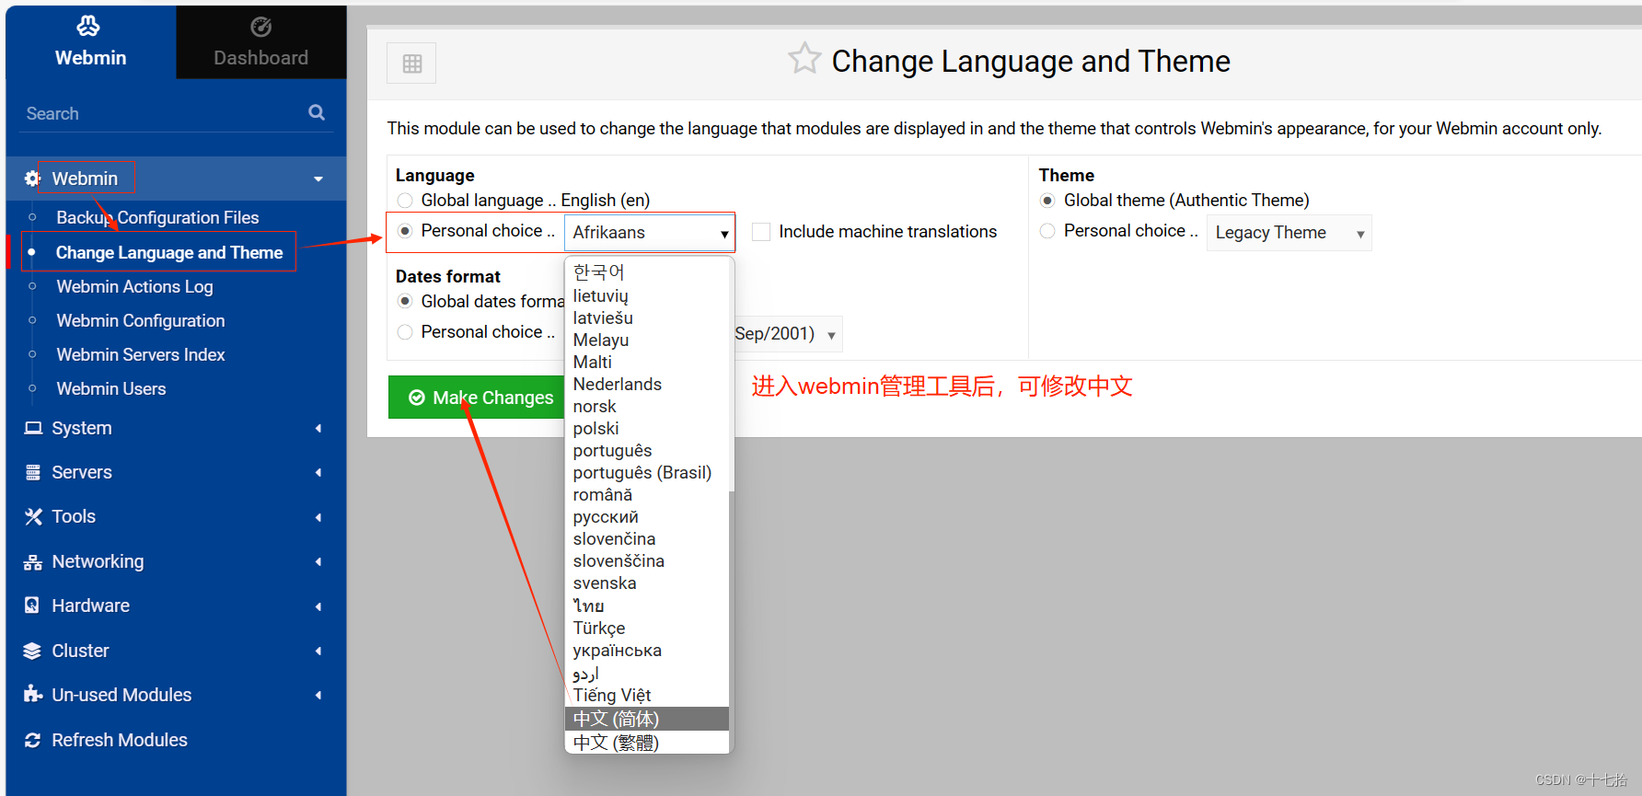Choose українська from language list
The image size is (1642, 796).
coord(646,650)
